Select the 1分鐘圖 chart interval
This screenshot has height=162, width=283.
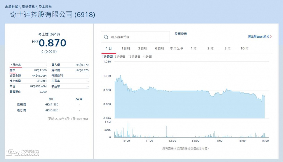[x=107, y=57]
